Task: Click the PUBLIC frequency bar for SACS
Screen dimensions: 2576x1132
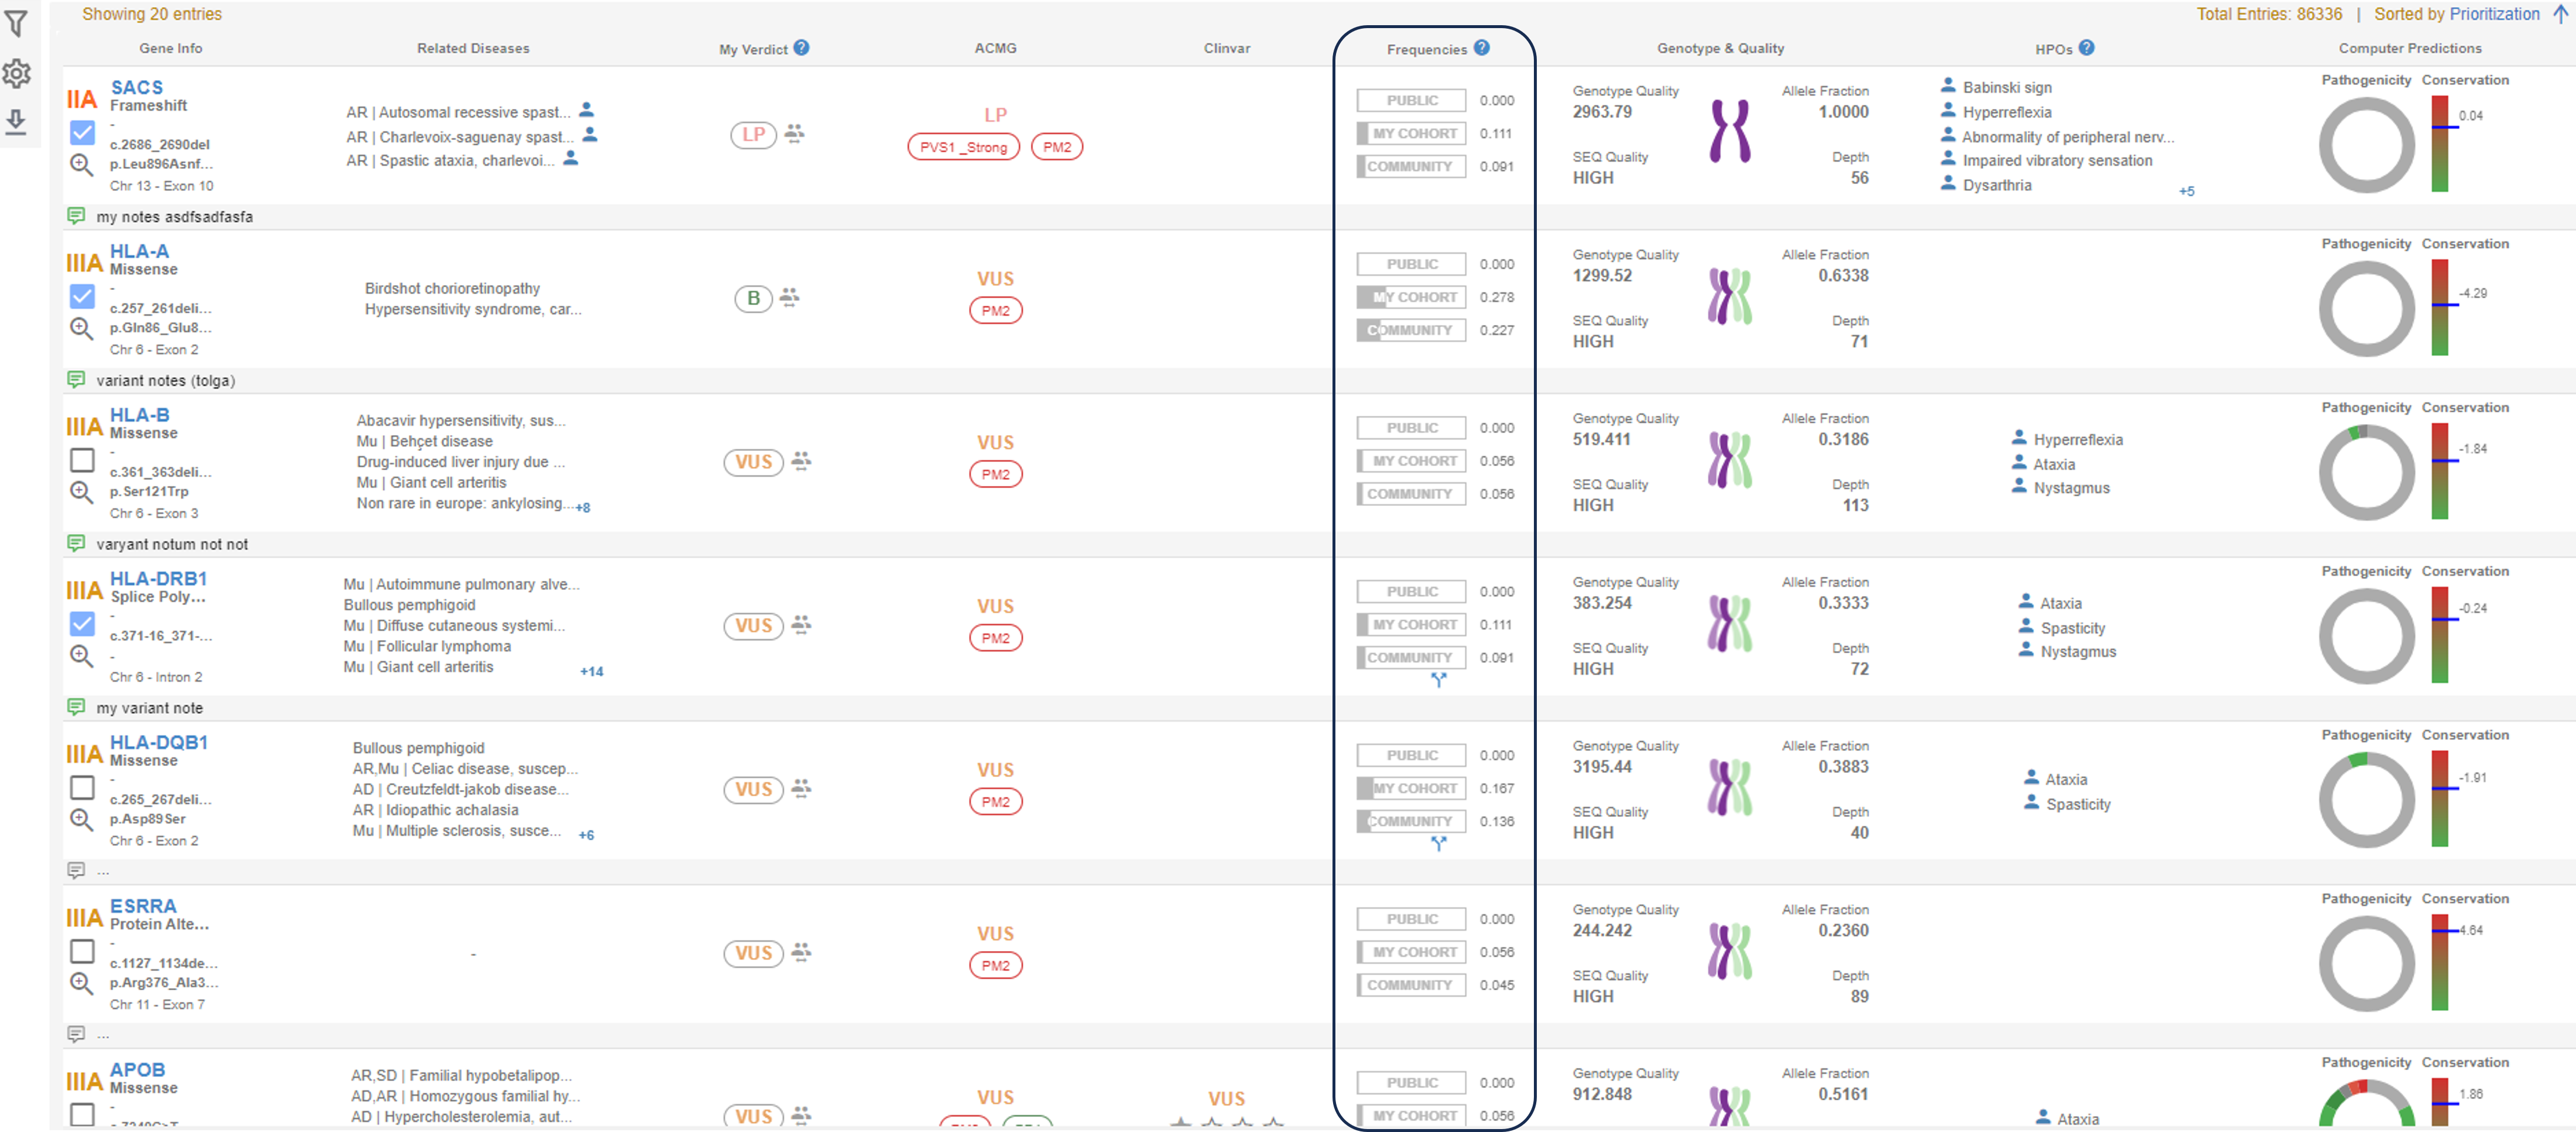Action: [1412, 100]
